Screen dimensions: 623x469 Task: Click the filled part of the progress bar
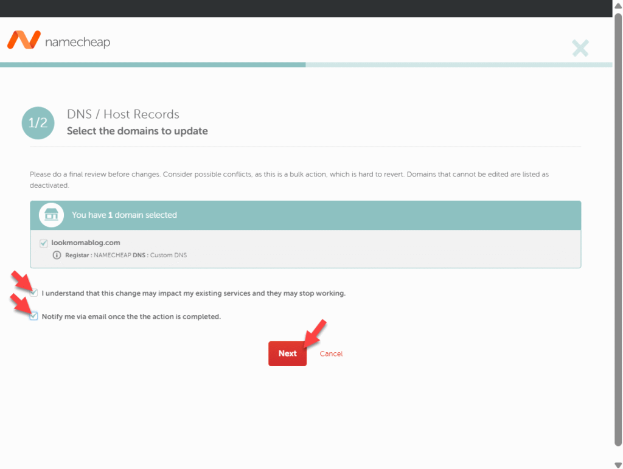tap(152, 64)
